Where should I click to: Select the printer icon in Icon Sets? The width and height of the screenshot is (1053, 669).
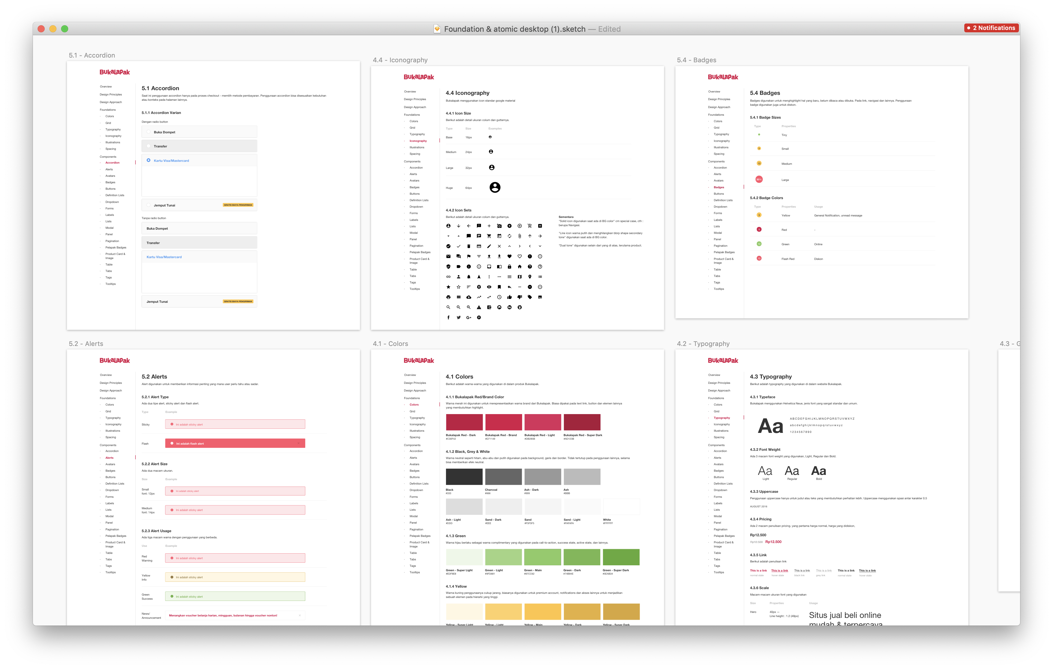(448, 297)
